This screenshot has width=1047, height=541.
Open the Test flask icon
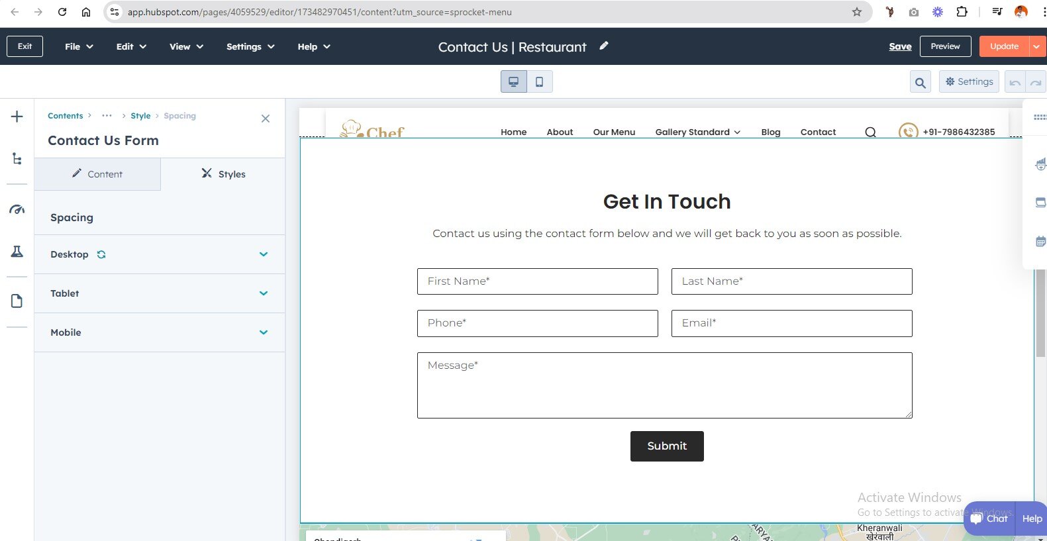click(17, 252)
